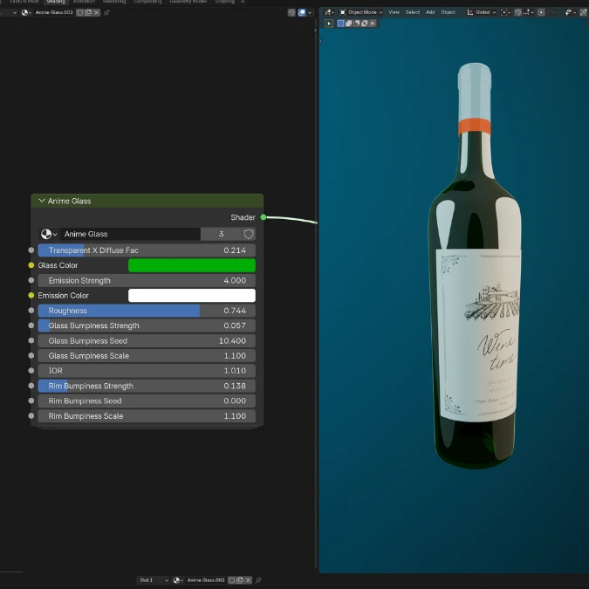Add a new workspace with the plus icon
The image size is (589, 589).
tap(243, 2)
